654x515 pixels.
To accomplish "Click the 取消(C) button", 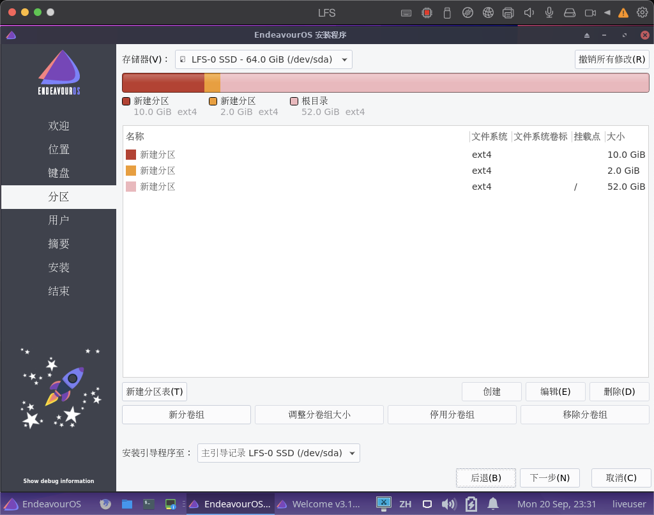I will tap(621, 478).
